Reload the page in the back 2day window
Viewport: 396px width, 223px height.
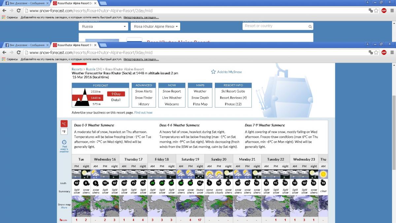pyautogui.click(x=18, y=10)
